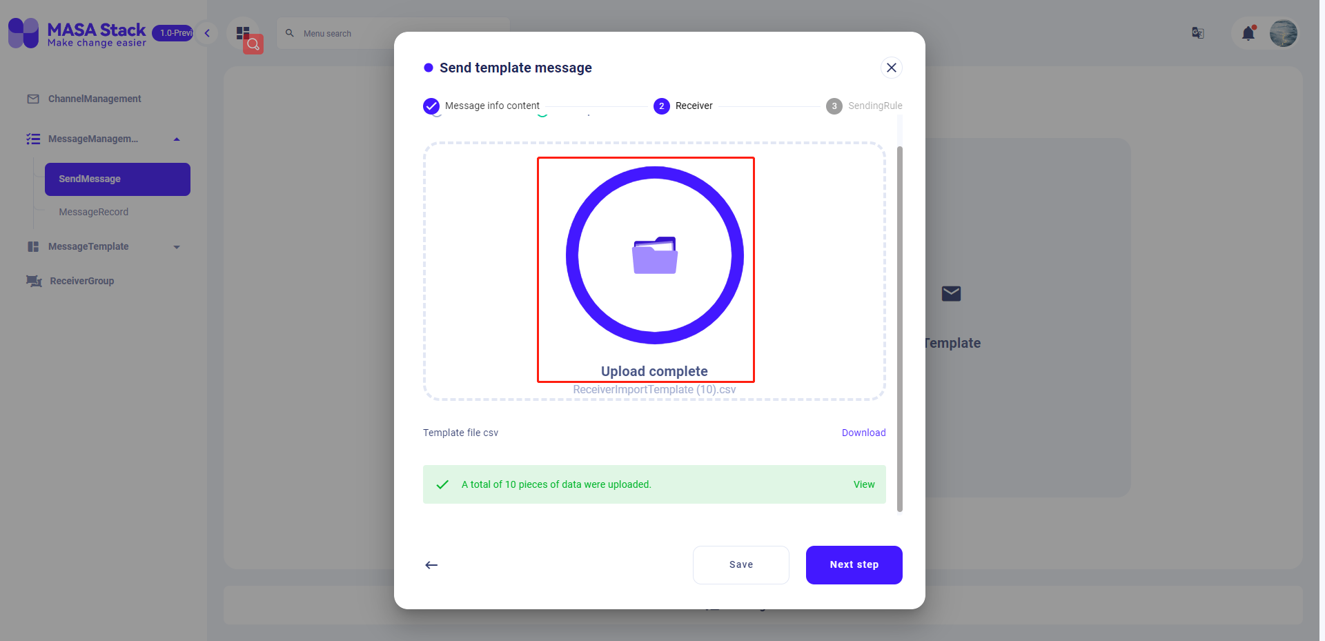Download the template csv file
The width and height of the screenshot is (1325, 641).
tap(864, 433)
